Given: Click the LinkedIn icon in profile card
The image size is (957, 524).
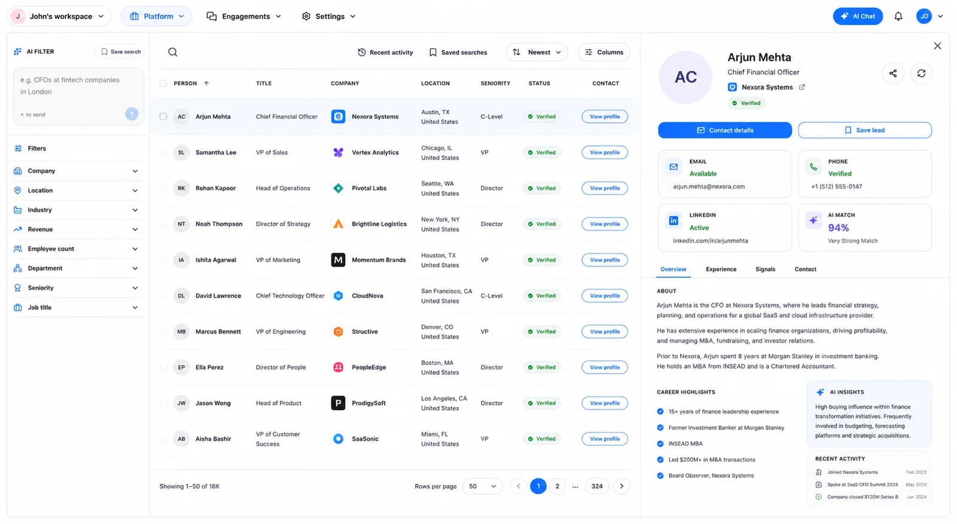Looking at the screenshot, I should tap(673, 220).
